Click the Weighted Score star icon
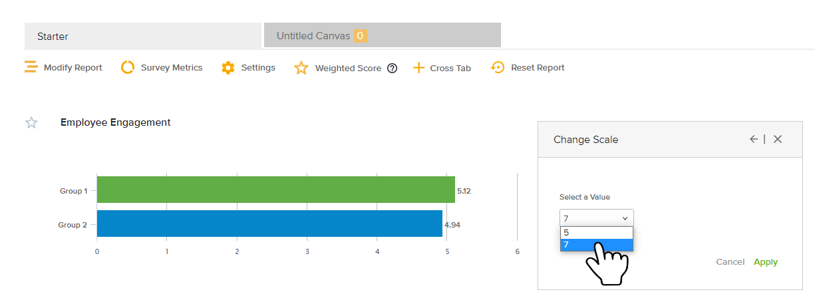Image resolution: width=815 pixels, height=306 pixels. (301, 68)
